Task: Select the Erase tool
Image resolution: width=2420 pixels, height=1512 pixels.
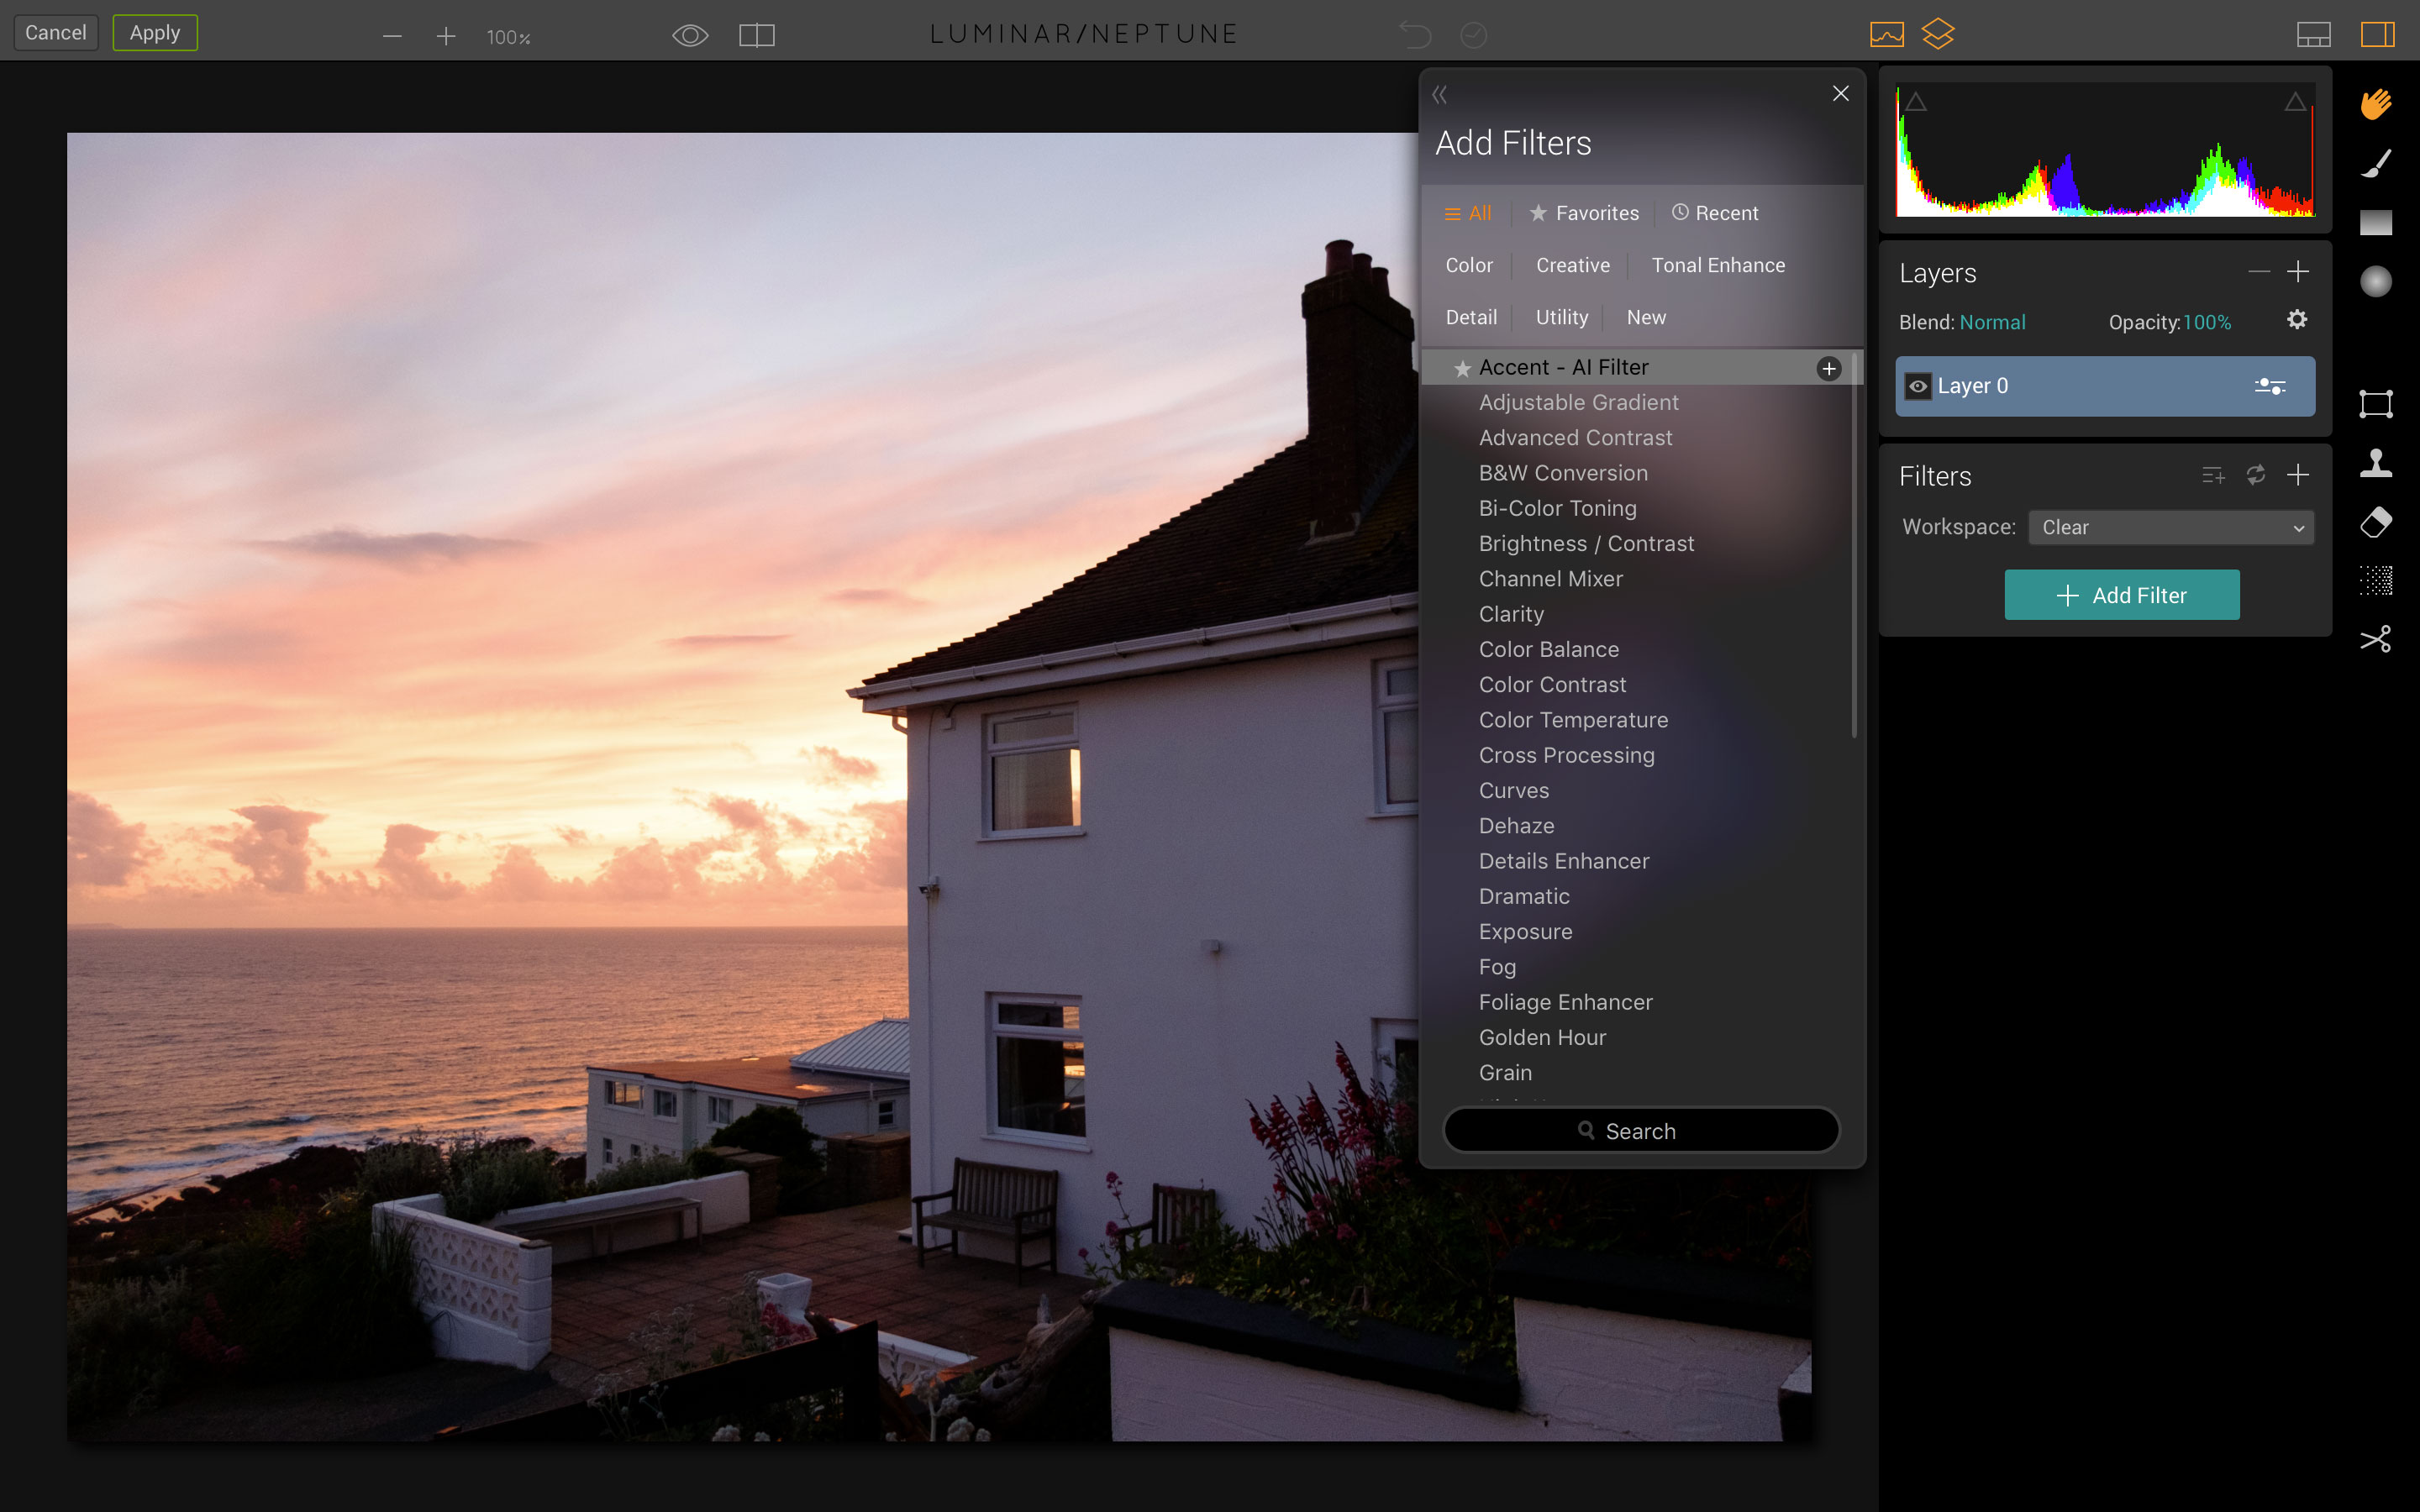Action: [x=2376, y=522]
